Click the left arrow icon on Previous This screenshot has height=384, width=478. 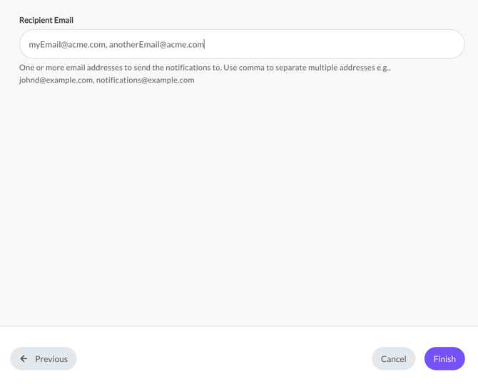(24, 359)
